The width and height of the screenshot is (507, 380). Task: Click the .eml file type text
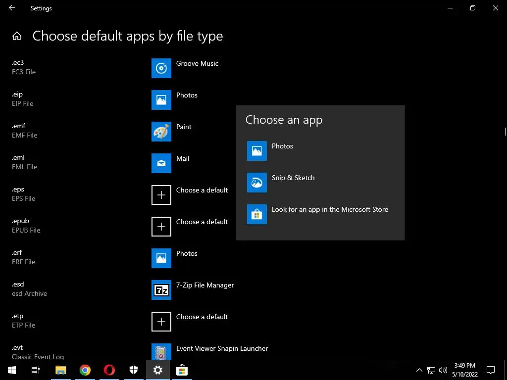pos(18,157)
